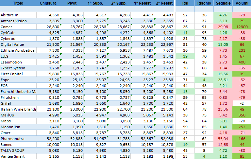Select the Cyberoo row name
The height and width of the screenshot is (159, 251).
coord(18,39)
